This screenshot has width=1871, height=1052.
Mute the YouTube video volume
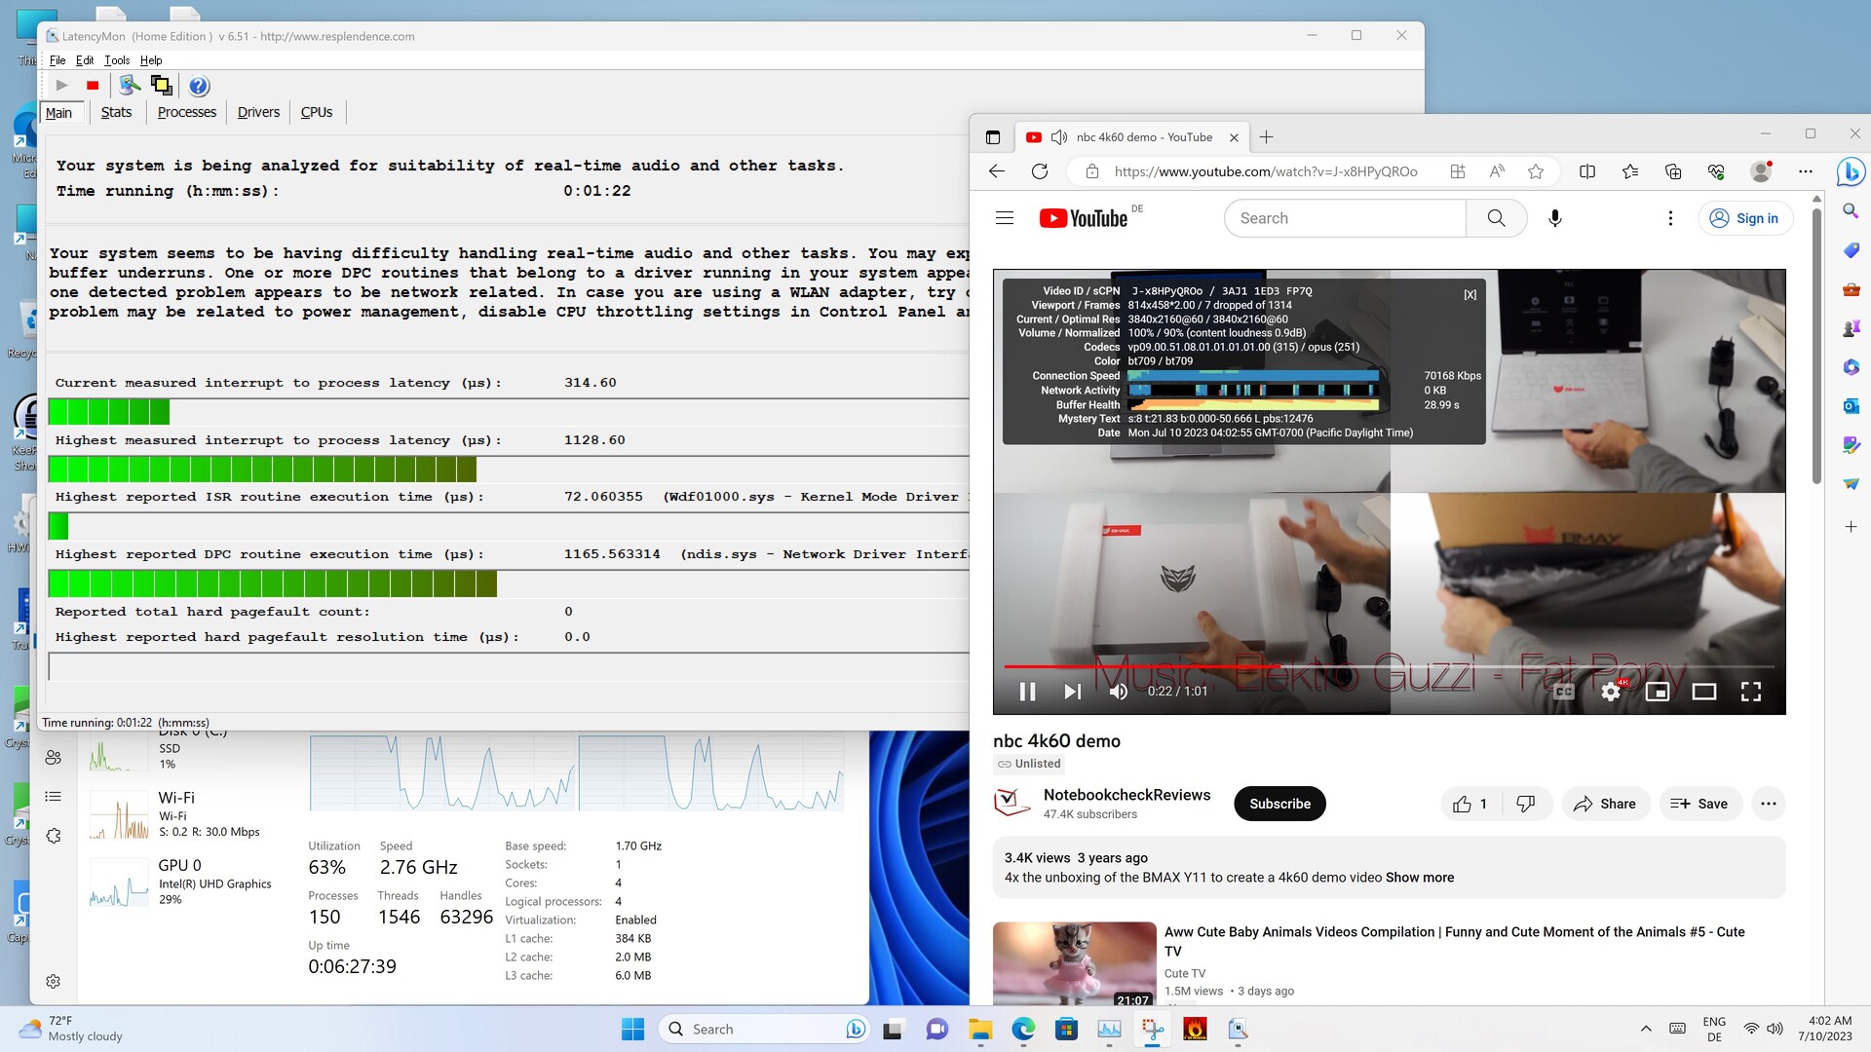[x=1118, y=692]
